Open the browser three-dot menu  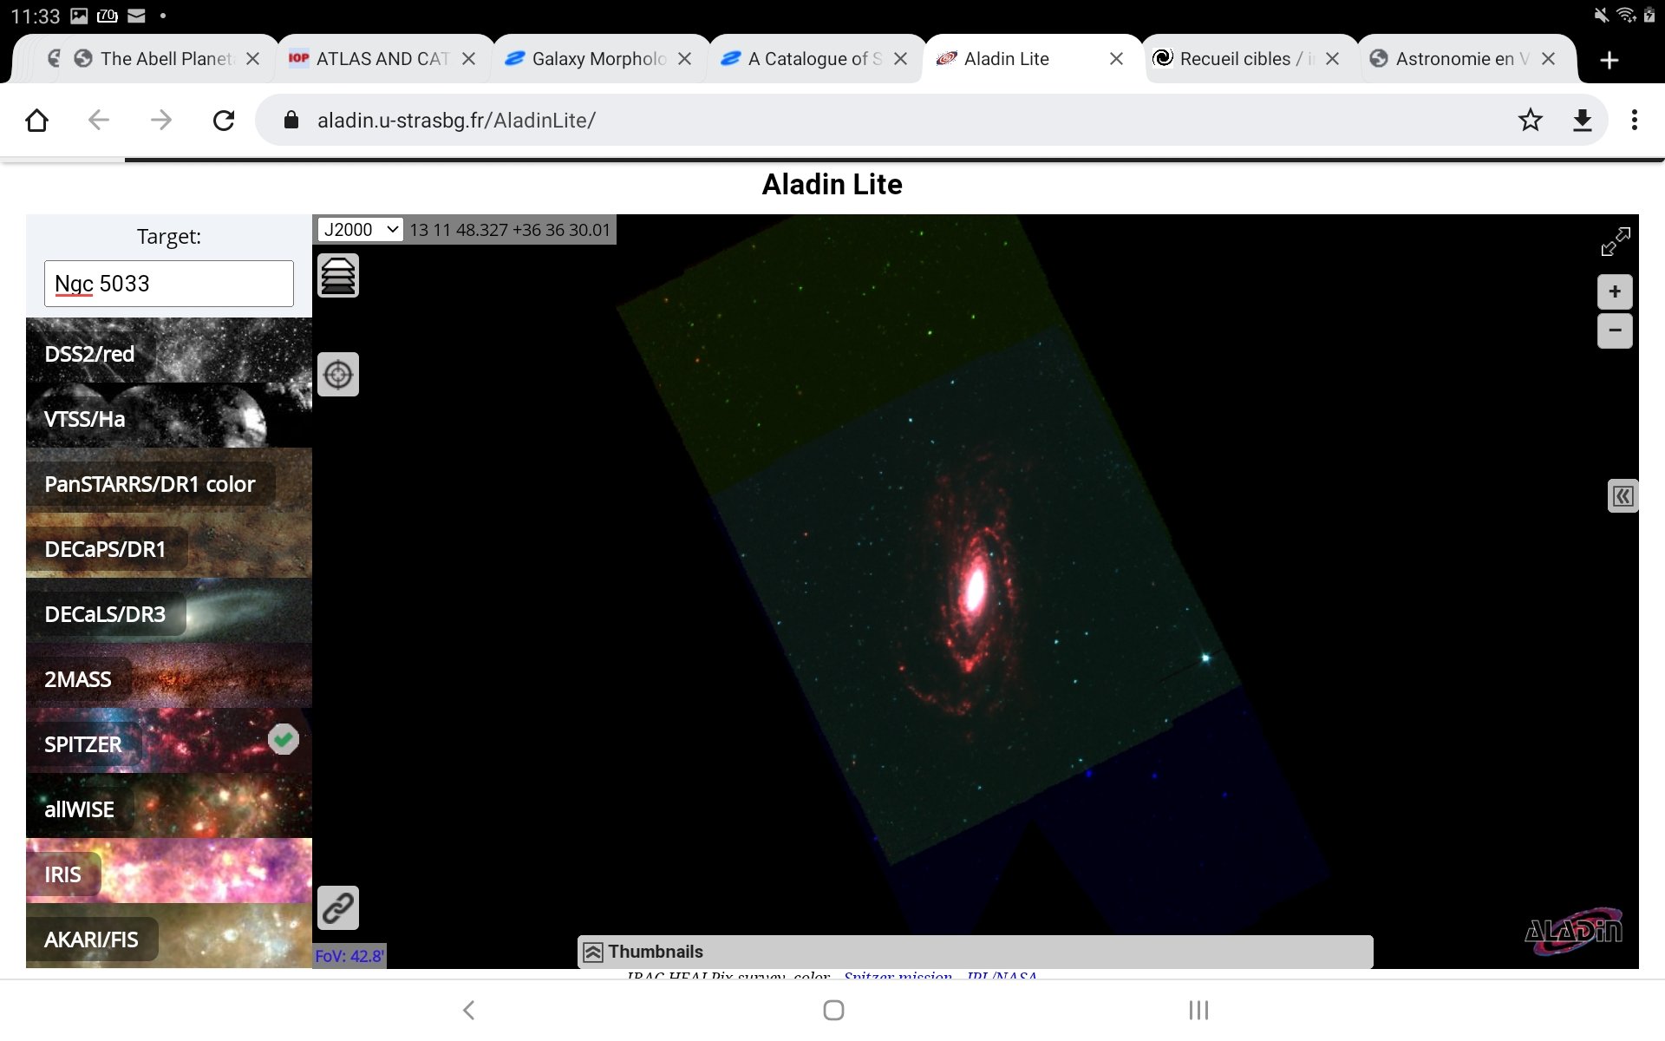point(1635,120)
